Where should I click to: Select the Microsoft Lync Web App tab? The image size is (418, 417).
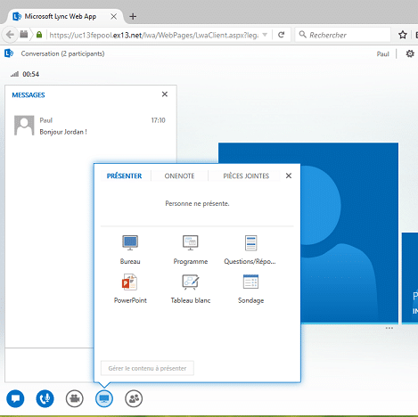pos(61,16)
